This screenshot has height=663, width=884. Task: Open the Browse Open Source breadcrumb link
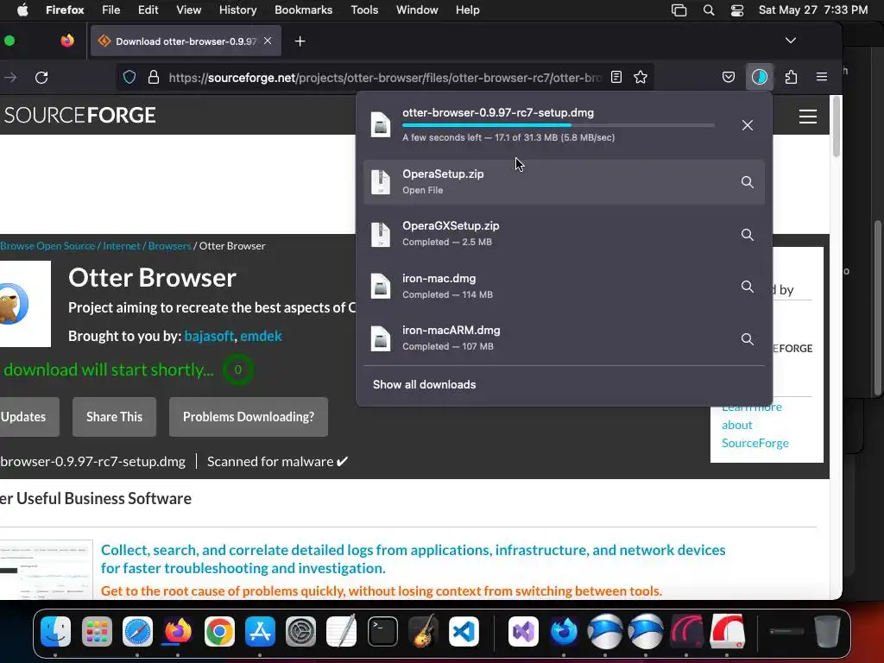coord(47,246)
